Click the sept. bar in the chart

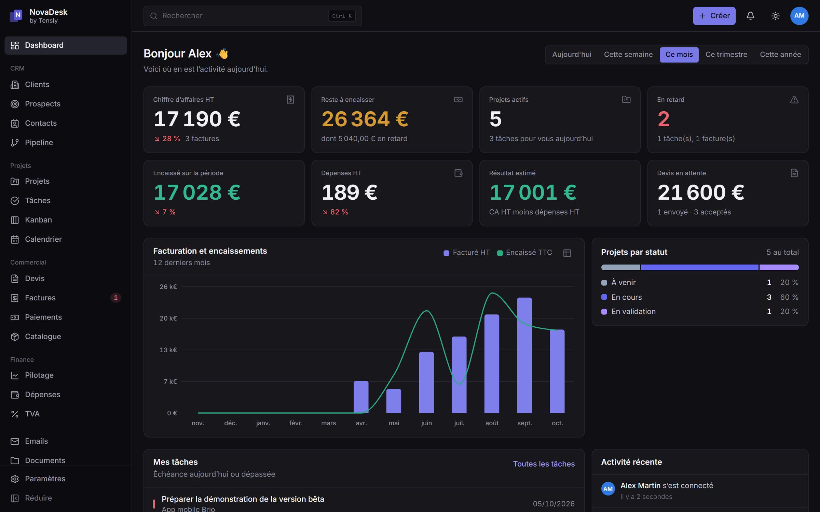click(x=524, y=355)
